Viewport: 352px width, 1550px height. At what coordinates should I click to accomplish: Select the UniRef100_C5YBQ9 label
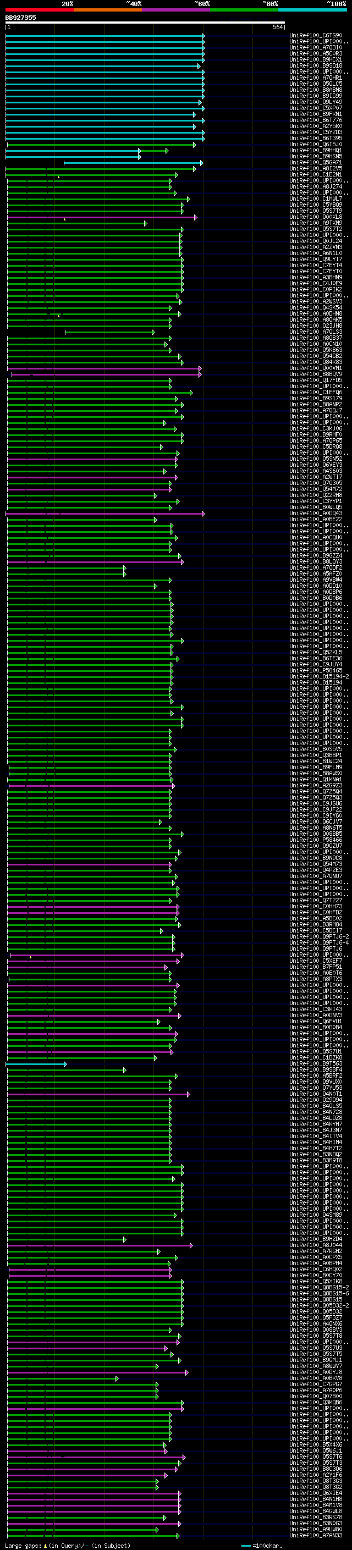pos(316,205)
